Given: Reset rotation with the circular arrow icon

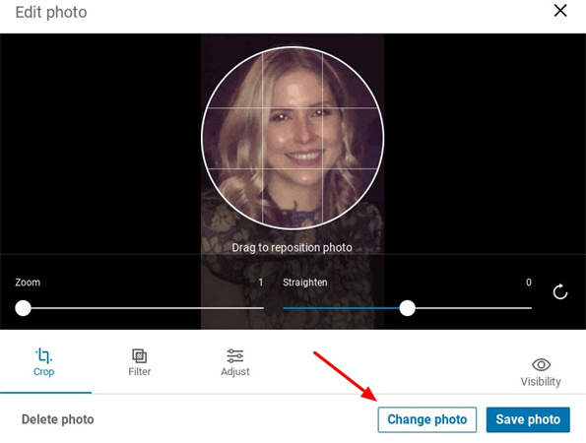Looking at the screenshot, I should (560, 291).
